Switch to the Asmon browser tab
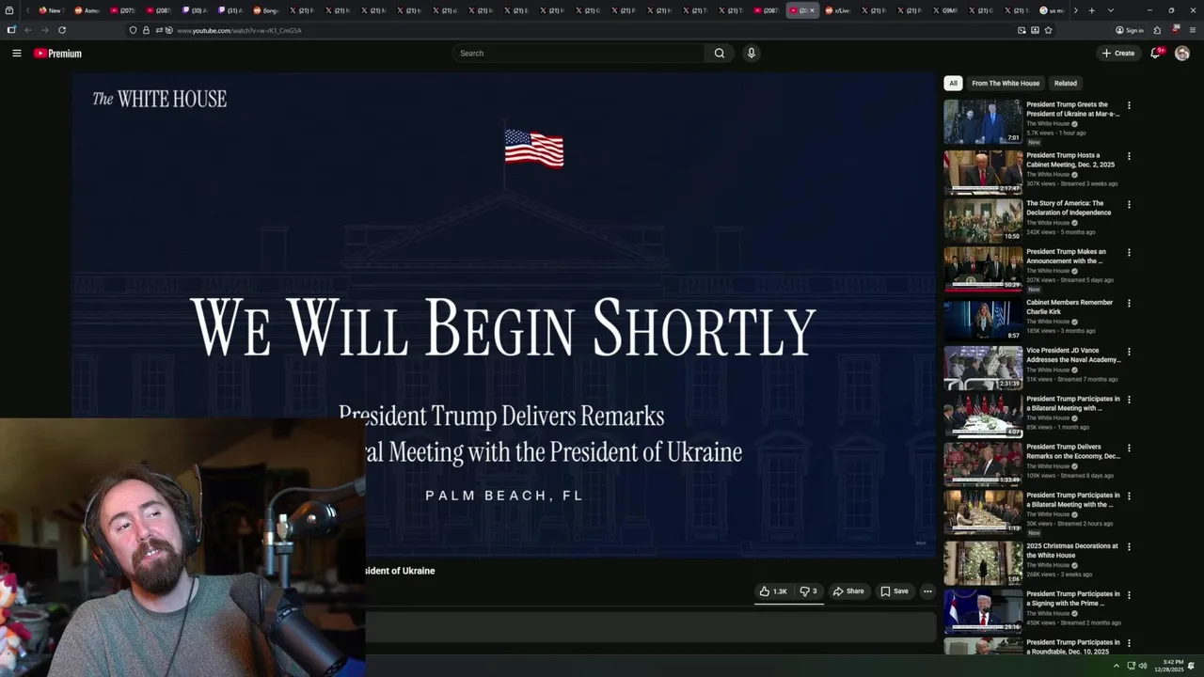The height and width of the screenshot is (677, 1204). pyautogui.click(x=87, y=10)
